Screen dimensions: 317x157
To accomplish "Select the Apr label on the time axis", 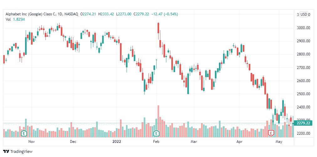I will pos(239,142).
